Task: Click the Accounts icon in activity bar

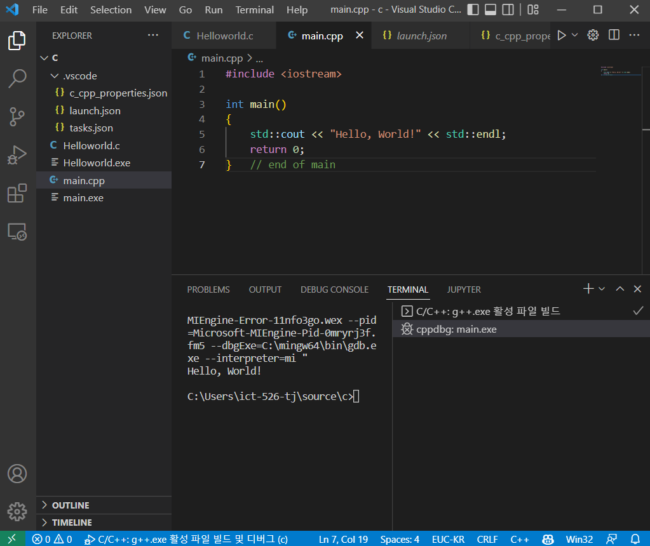Action: [x=17, y=474]
